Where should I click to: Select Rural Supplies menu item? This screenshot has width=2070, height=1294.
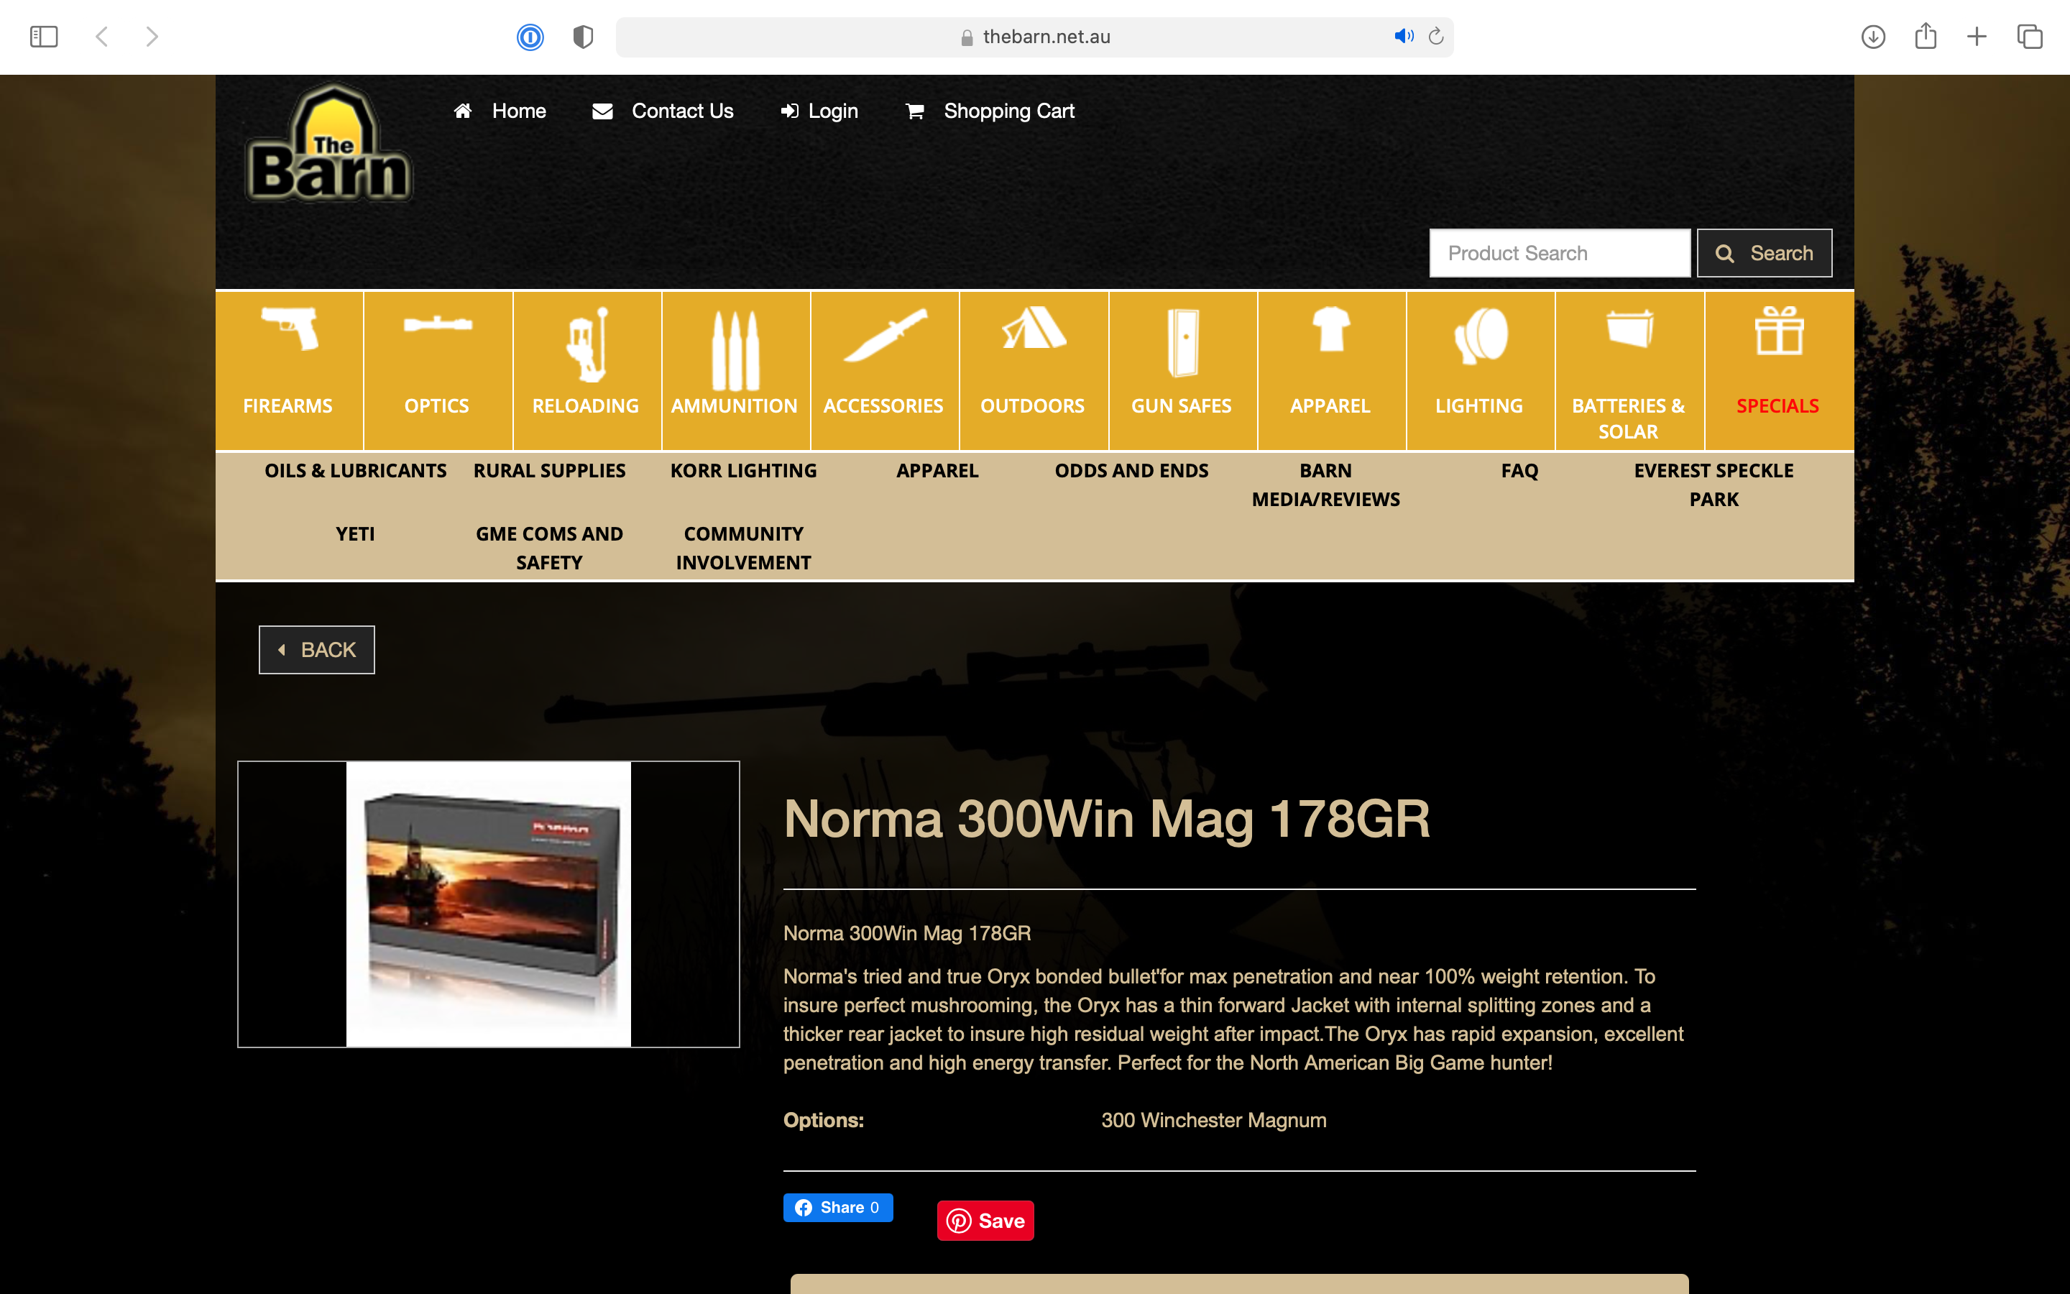point(549,471)
